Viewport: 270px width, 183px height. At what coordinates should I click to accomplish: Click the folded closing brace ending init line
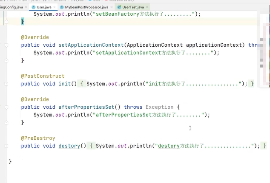tap(252, 84)
